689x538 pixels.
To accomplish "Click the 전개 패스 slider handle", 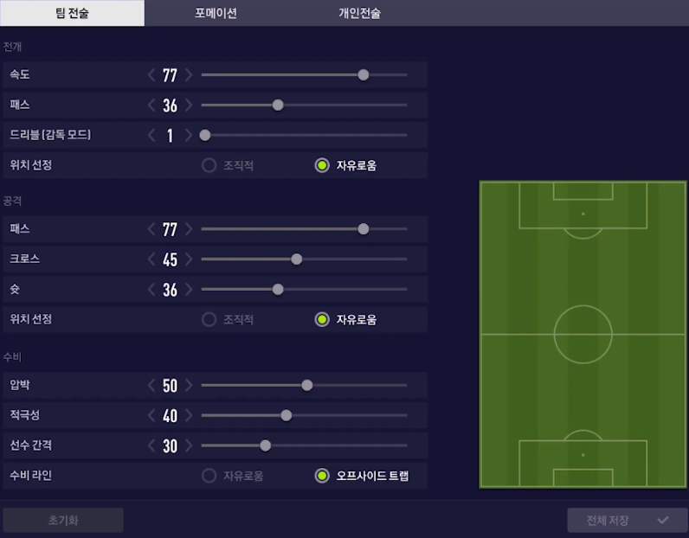I will point(278,106).
